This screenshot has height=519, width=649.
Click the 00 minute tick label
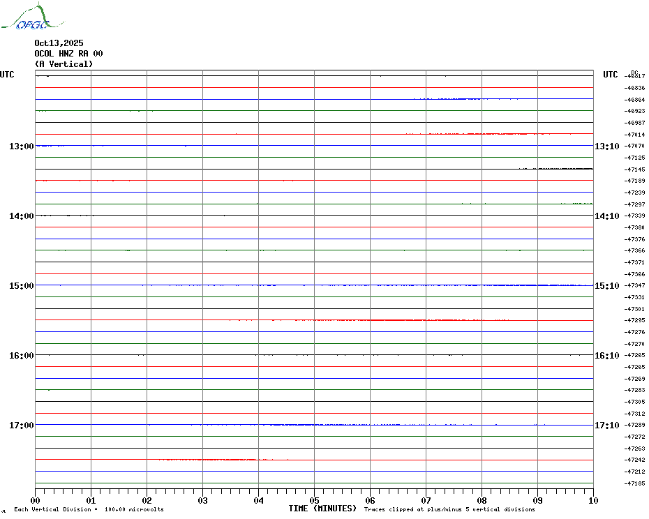tap(36, 500)
